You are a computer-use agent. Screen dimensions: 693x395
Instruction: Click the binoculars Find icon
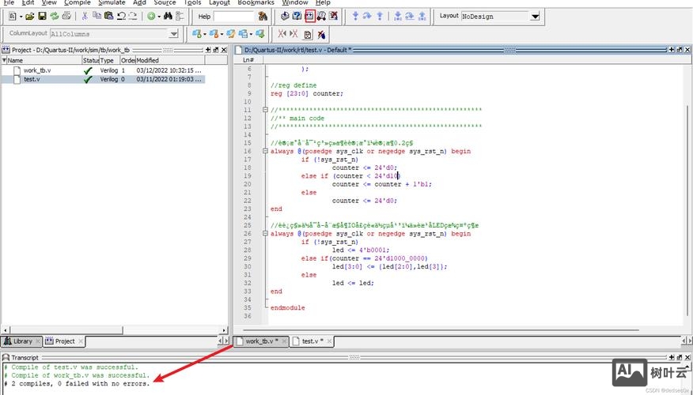[x=168, y=16]
